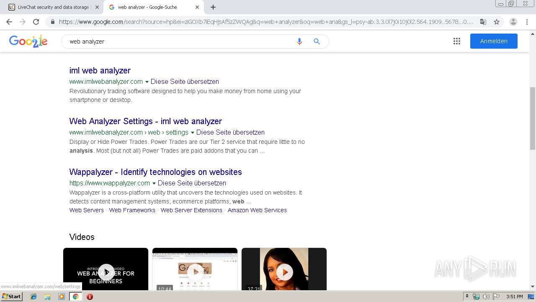Click the 3:51 PM clock
This screenshot has width=536, height=302.
click(x=515, y=297)
